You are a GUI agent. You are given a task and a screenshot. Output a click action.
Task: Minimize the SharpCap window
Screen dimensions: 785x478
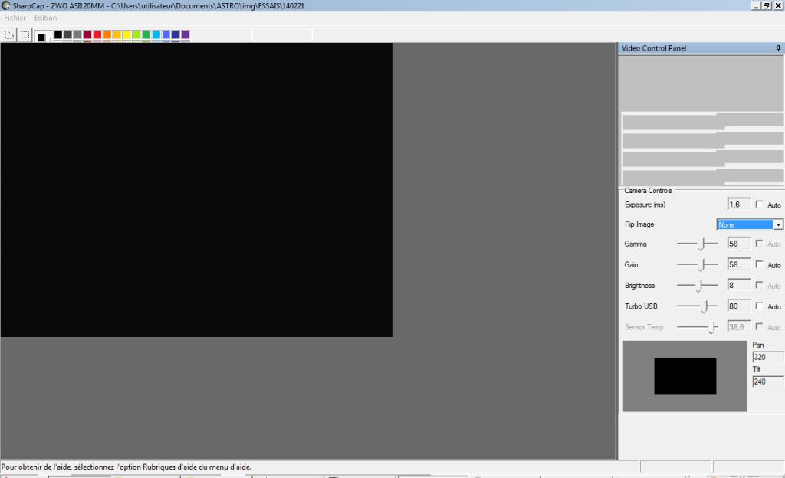pos(756,5)
